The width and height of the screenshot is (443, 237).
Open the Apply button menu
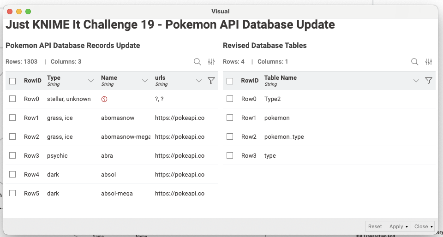click(x=398, y=226)
